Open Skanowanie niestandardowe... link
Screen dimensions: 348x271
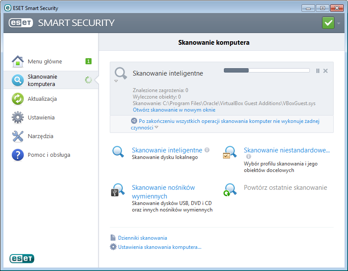pyautogui.click(x=287, y=150)
